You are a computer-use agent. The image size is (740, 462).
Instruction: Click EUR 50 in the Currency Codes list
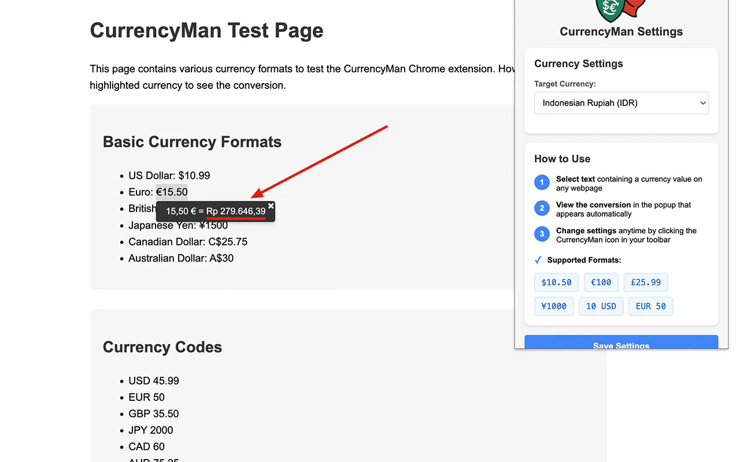[147, 397]
